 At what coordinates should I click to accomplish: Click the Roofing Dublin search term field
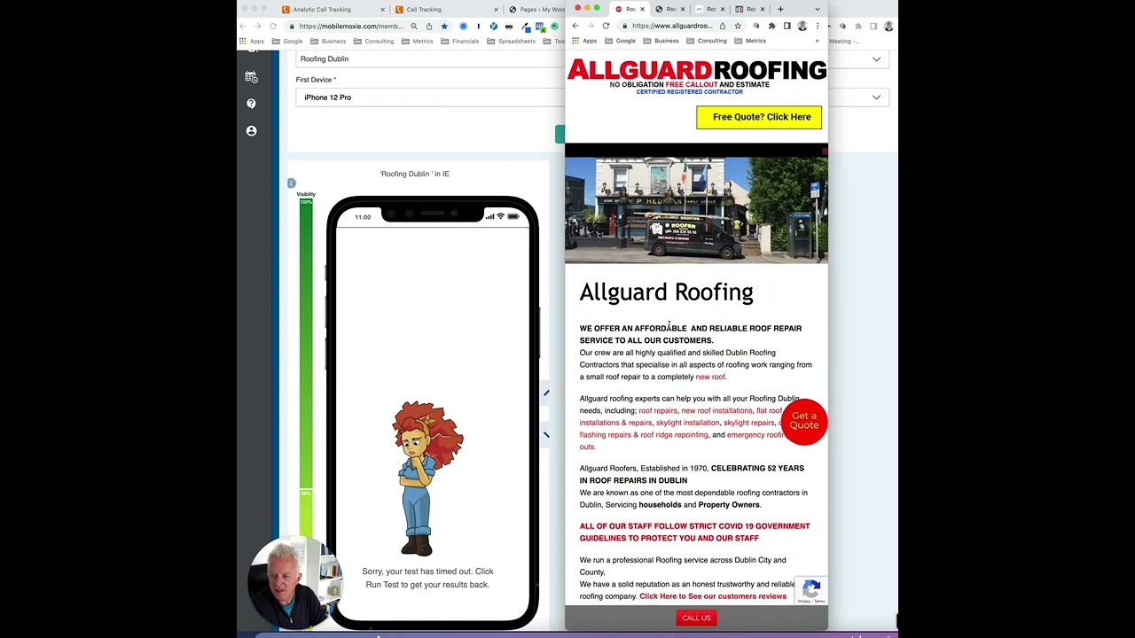pyautogui.click(x=592, y=59)
